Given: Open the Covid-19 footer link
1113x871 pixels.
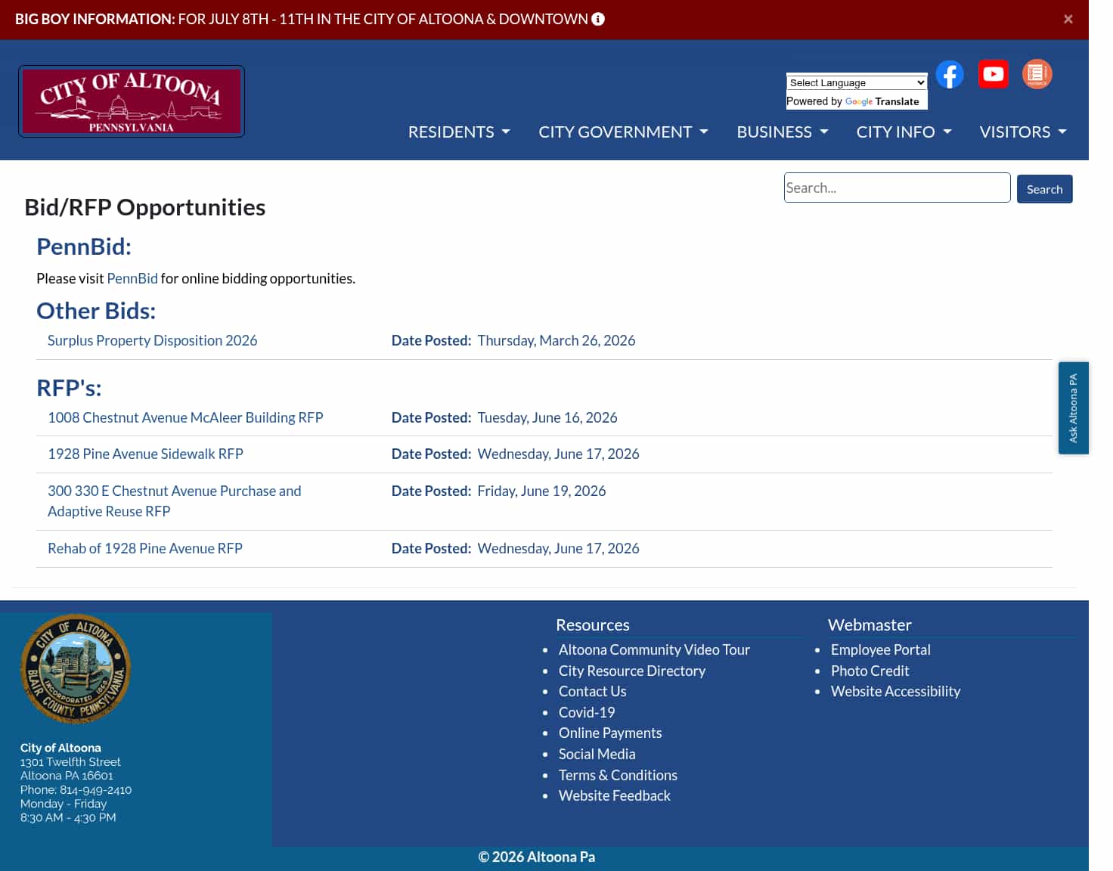Looking at the screenshot, I should [x=587, y=712].
